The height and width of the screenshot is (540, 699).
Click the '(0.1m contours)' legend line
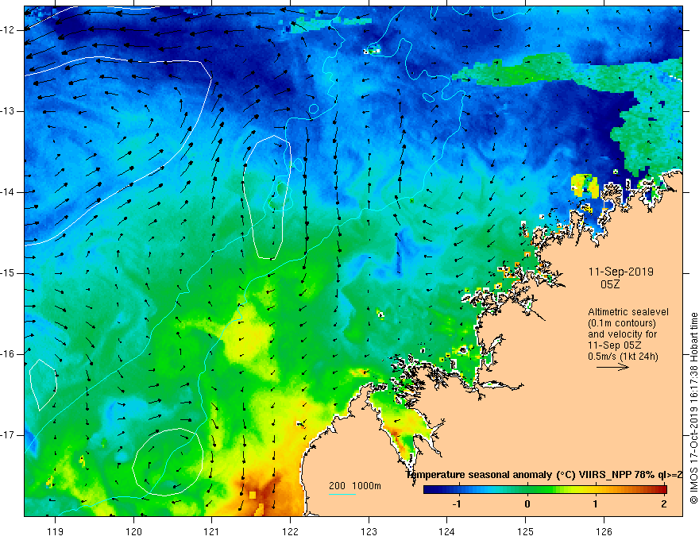click(622, 323)
